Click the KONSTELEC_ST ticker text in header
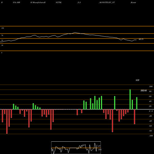 pyautogui.click(x=107, y=2)
